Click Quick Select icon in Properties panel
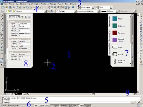This screenshot has height=107, width=143. tap(22, 17)
